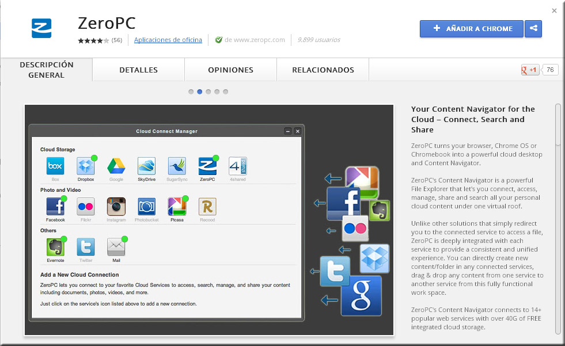Viewport: 565px width, 346px height.
Task: Select the Box cloud storage icon
Action: [x=55, y=166]
